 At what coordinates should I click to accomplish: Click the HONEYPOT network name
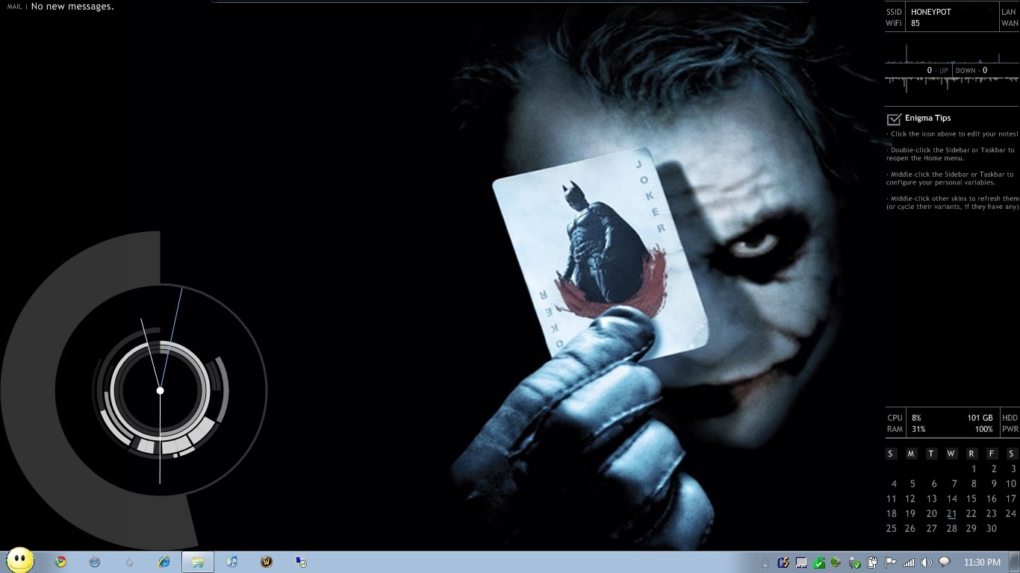[931, 12]
